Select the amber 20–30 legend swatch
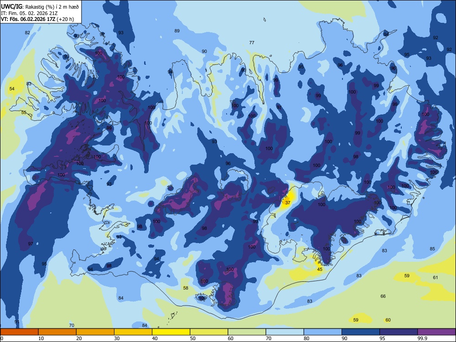Image resolution: width=456 pixels, height=342 pixels. point(95,332)
